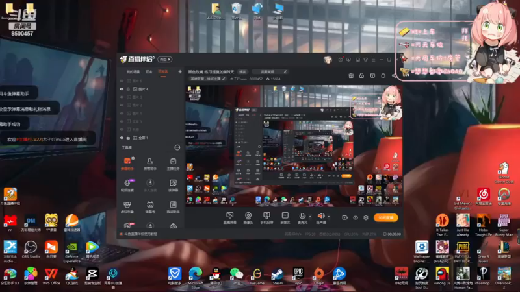Open WPS Office desktop icon

point(51,276)
